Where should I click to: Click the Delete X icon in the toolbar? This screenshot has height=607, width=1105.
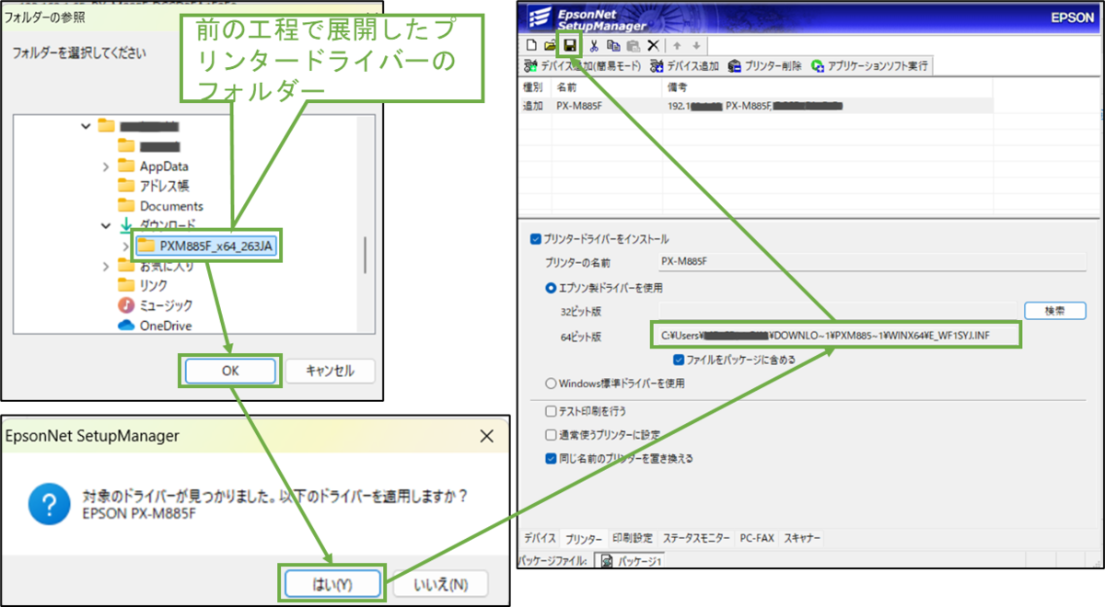tap(653, 45)
